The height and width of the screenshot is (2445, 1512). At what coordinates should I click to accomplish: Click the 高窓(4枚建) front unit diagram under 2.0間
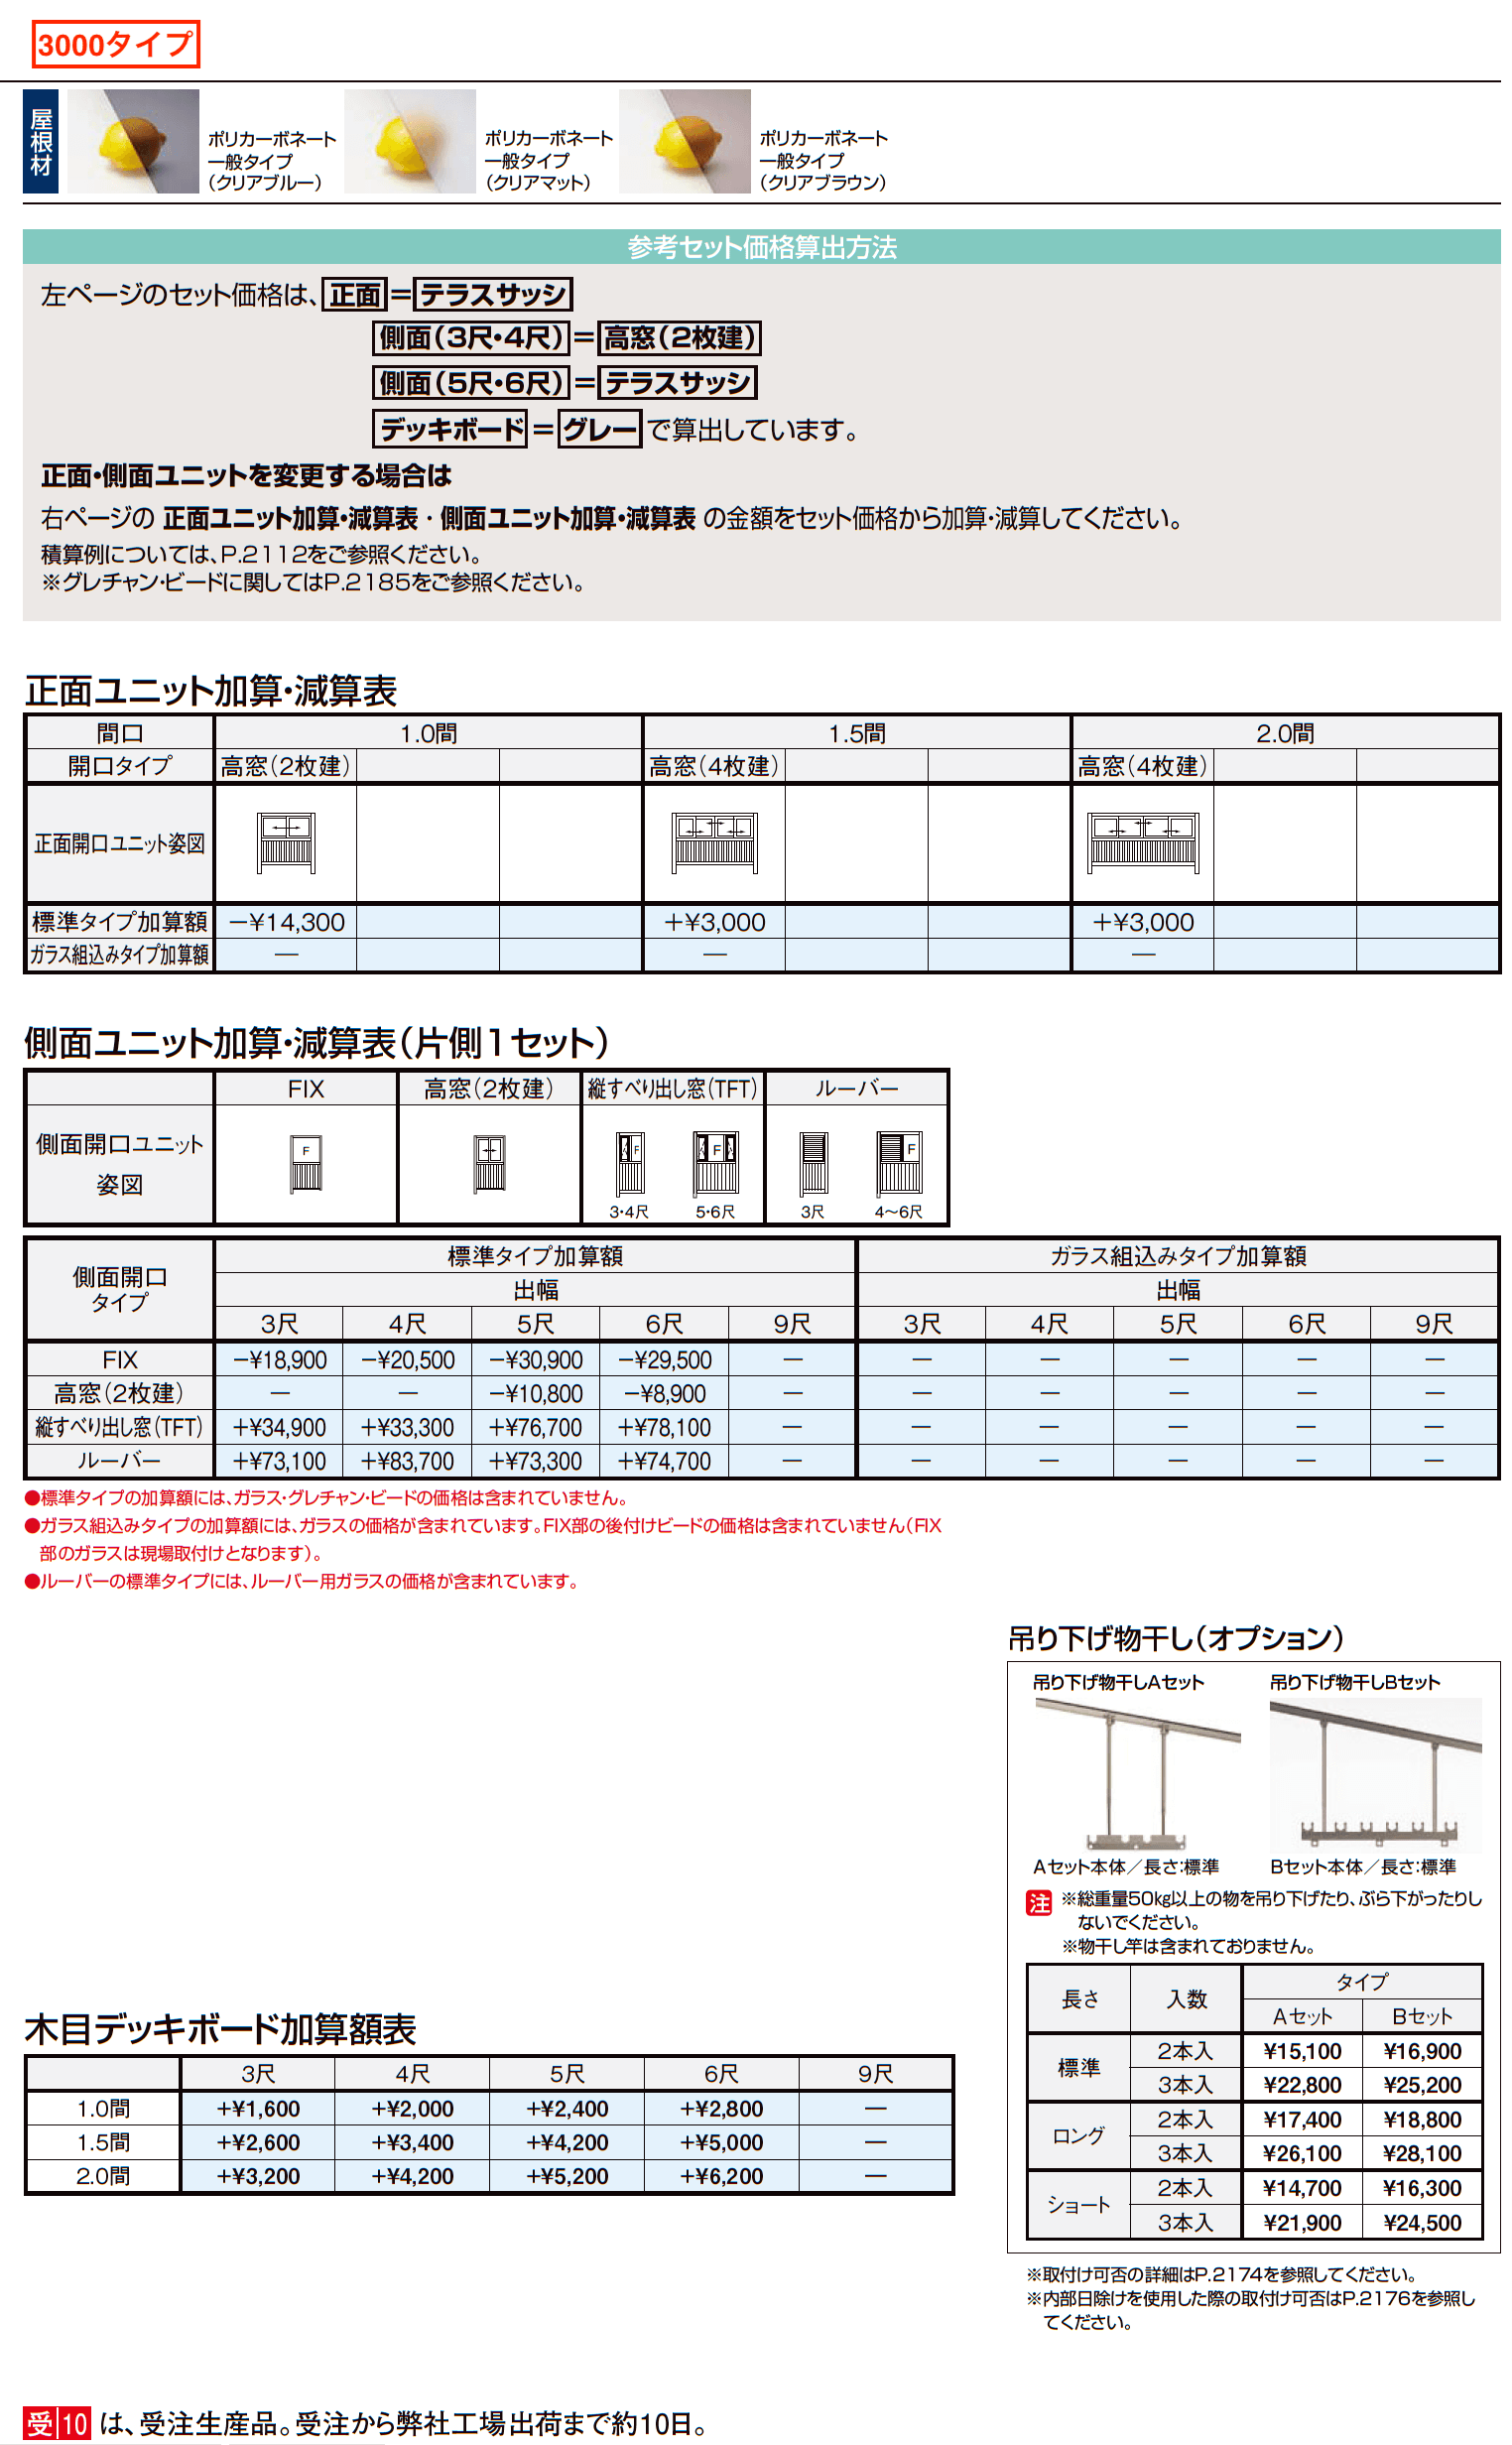(1143, 843)
